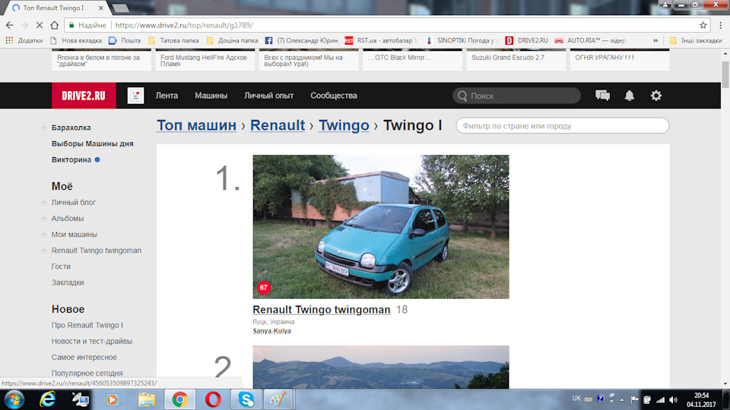This screenshot has width=730, height=410.
Task: Open the Лента menu item
Action: [167, 96]
